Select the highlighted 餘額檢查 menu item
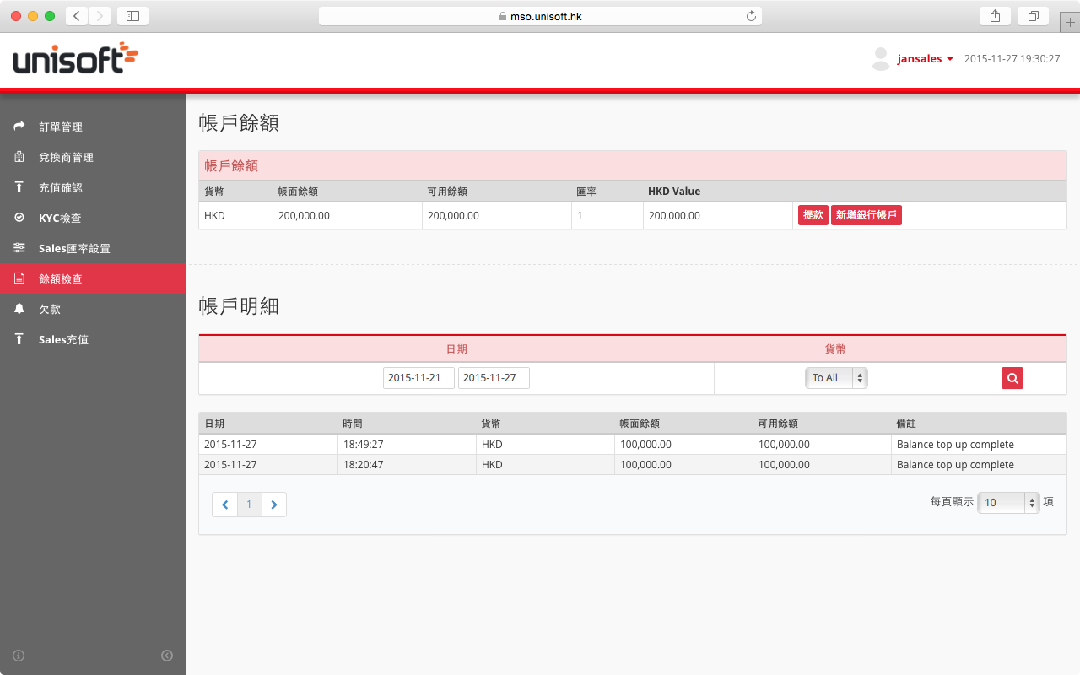The image size is (1080, 675). coord(93,278)
